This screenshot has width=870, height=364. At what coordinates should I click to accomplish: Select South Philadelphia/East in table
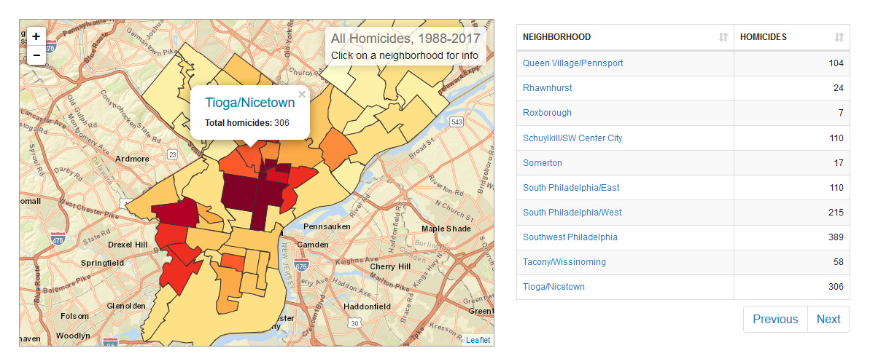[x=571, y=187]
